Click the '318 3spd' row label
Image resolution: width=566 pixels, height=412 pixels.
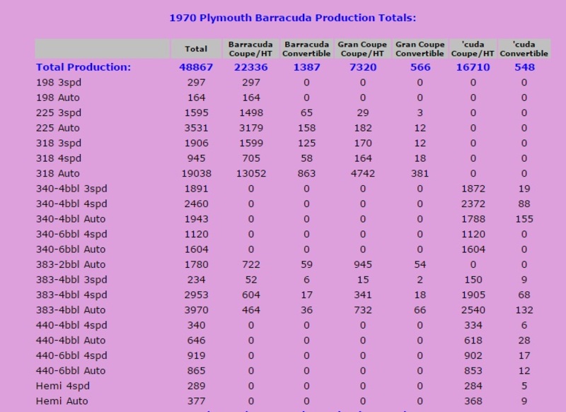click(x=59, y=143)
